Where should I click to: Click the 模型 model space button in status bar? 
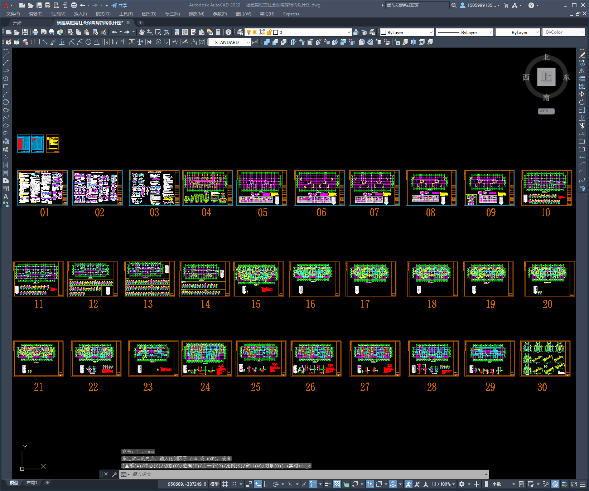click(x=214, y=484)
